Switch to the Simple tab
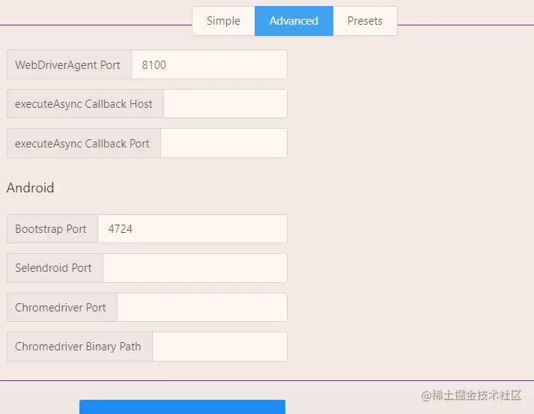The height and width of the screenshot is (414, 534). (x=223, y=21)
